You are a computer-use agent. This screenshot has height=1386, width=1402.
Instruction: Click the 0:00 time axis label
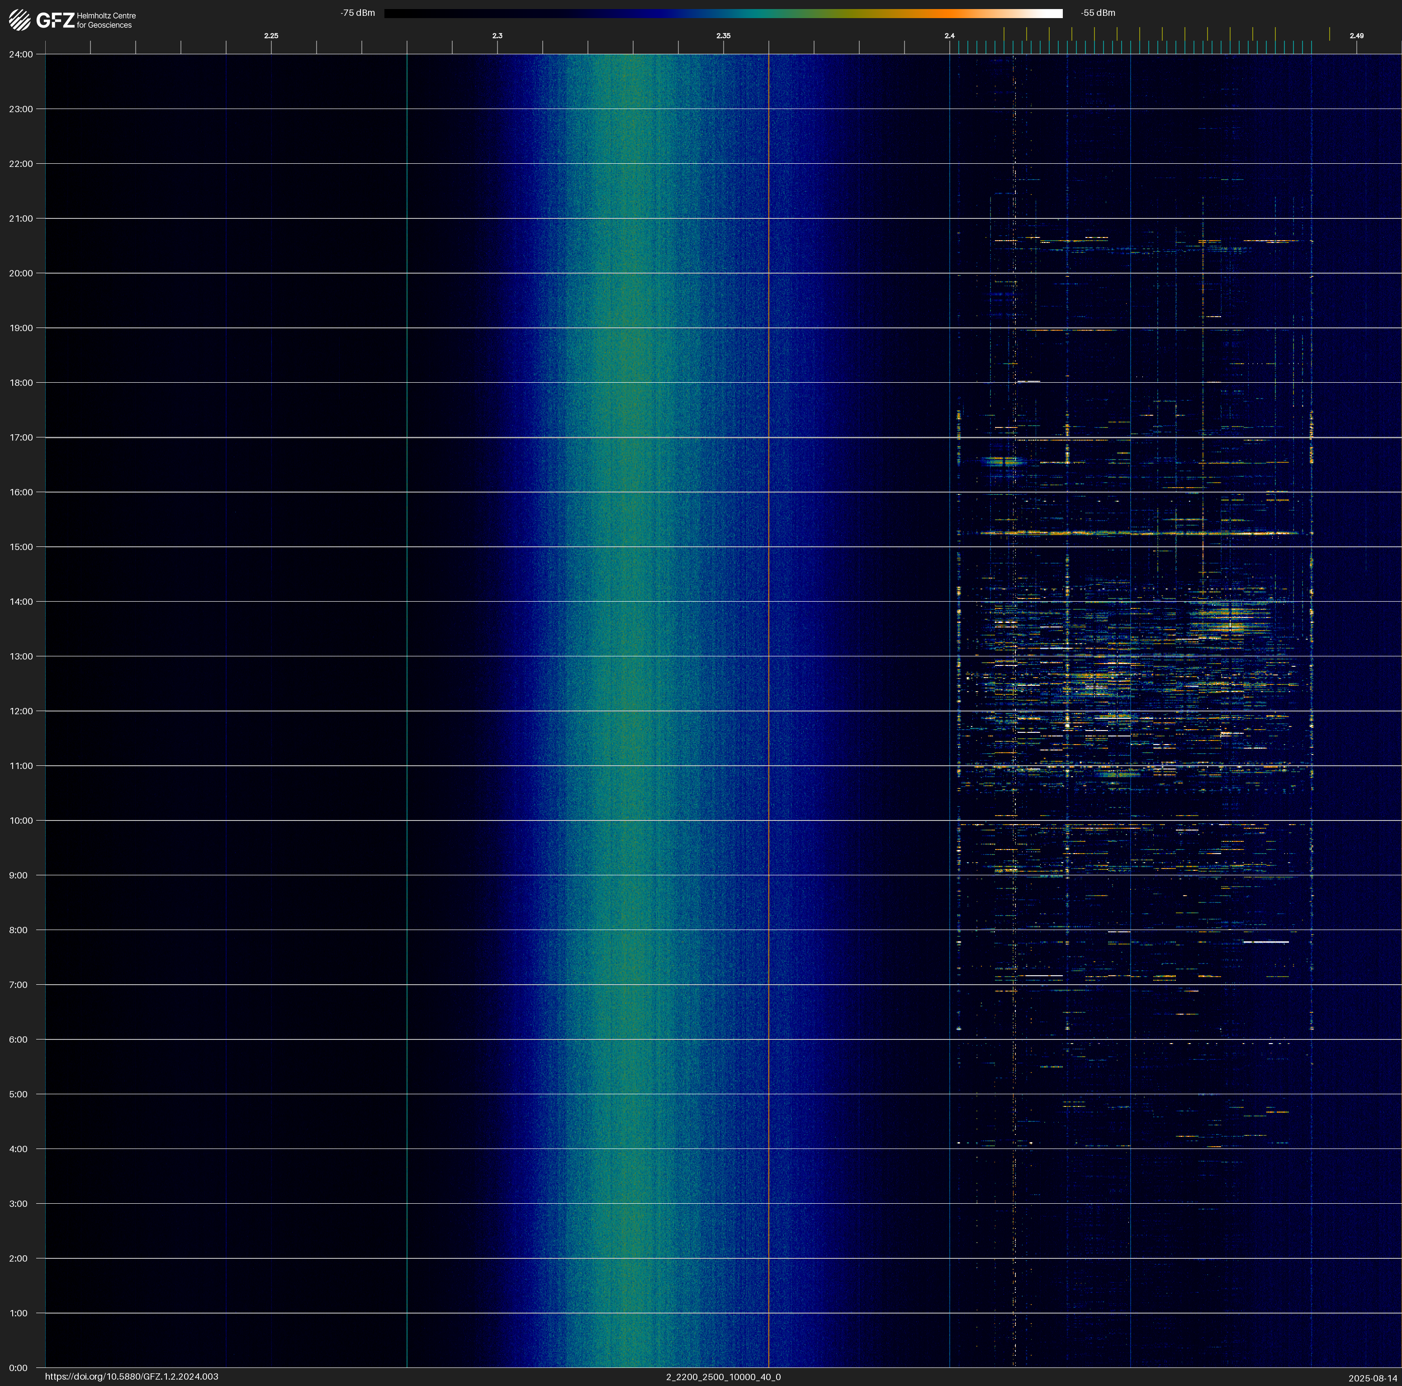18,1368
